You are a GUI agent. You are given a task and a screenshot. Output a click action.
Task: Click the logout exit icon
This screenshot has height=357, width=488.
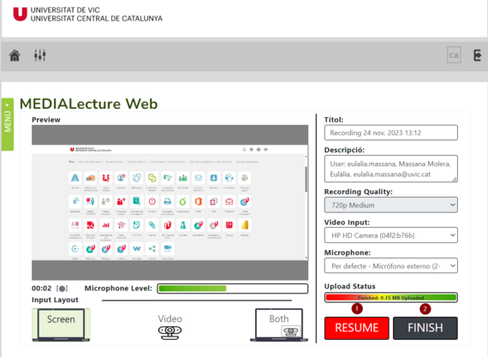(x=477, y=56)
